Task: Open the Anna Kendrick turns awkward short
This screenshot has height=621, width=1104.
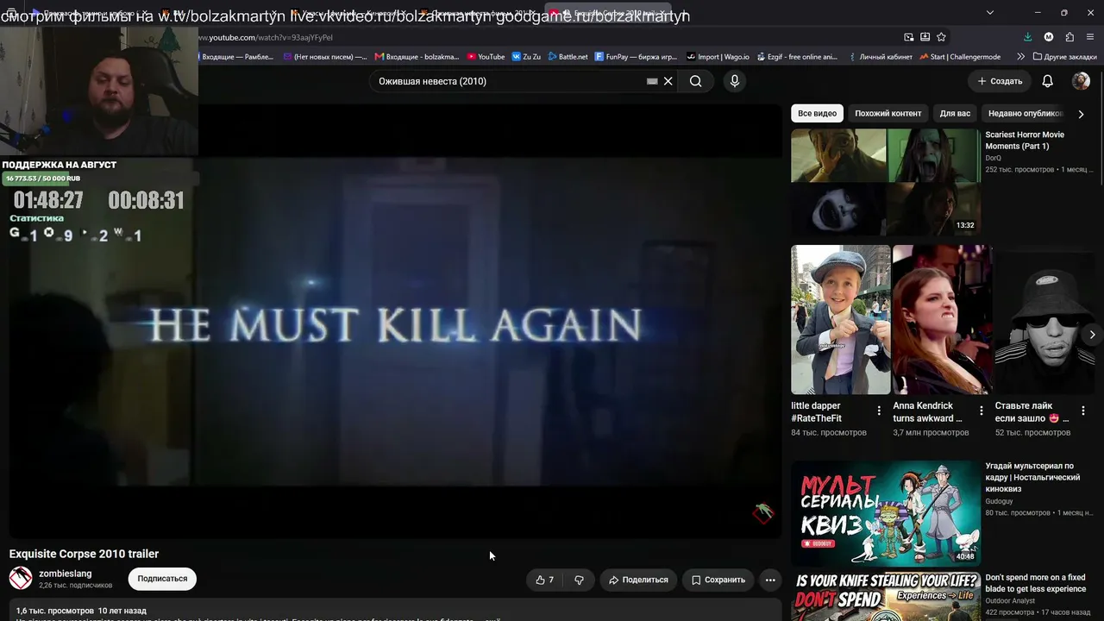Action: [x=942, y=319]
